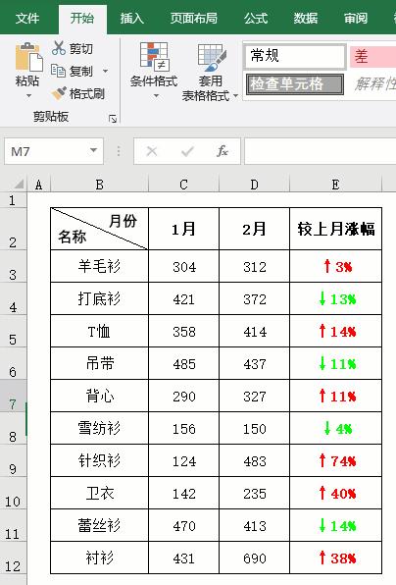This screenshot has height=585, width=396.
Task: Select column C header
Action: 183,185
